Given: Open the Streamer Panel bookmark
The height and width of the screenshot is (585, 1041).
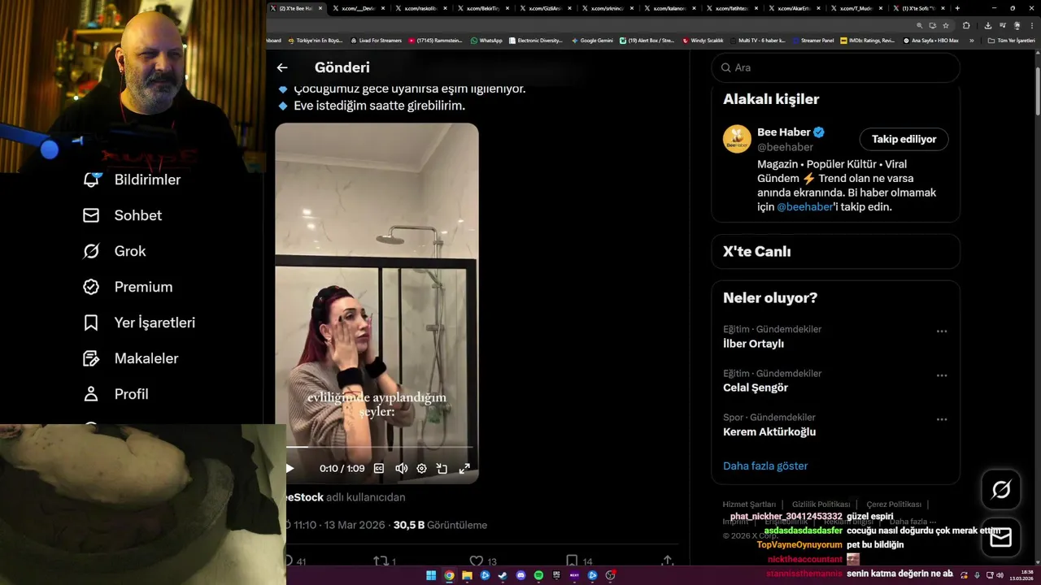Looking at the screenshot, I should 812,40.
